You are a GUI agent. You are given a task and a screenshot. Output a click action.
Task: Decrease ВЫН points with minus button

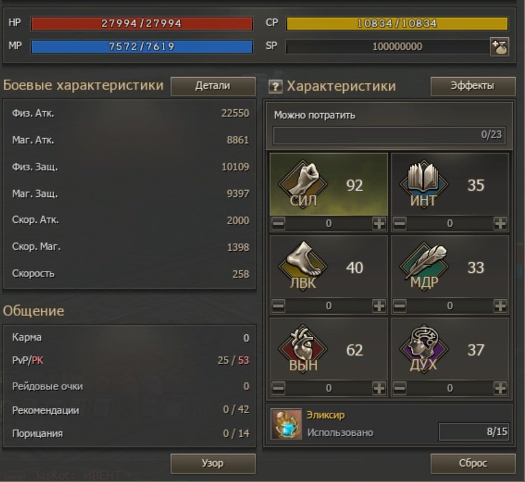click(278, 388)
